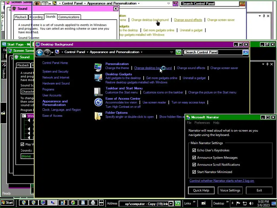Open the Narrator File menu

point(189,123)
